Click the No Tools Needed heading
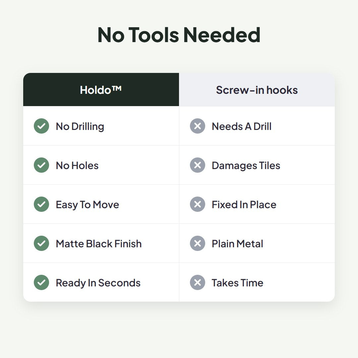Image resolution: width=358 pixels, height=358 pixels. pos(179,35)
